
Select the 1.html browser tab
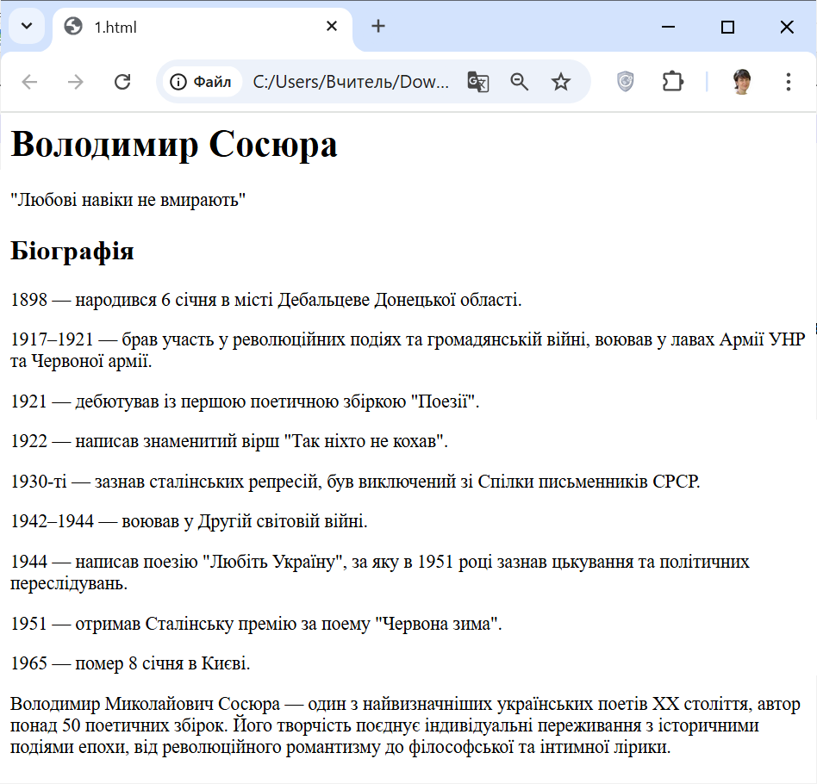[x=190, y=27]
